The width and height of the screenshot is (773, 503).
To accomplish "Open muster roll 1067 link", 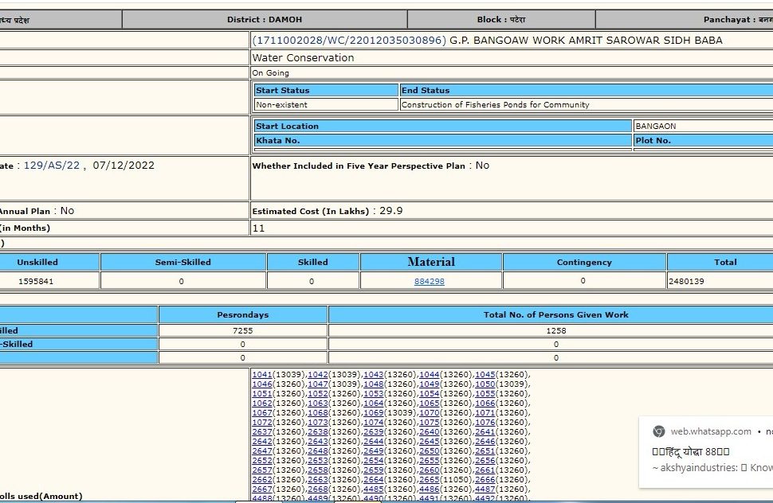I will tap(261, 413).
